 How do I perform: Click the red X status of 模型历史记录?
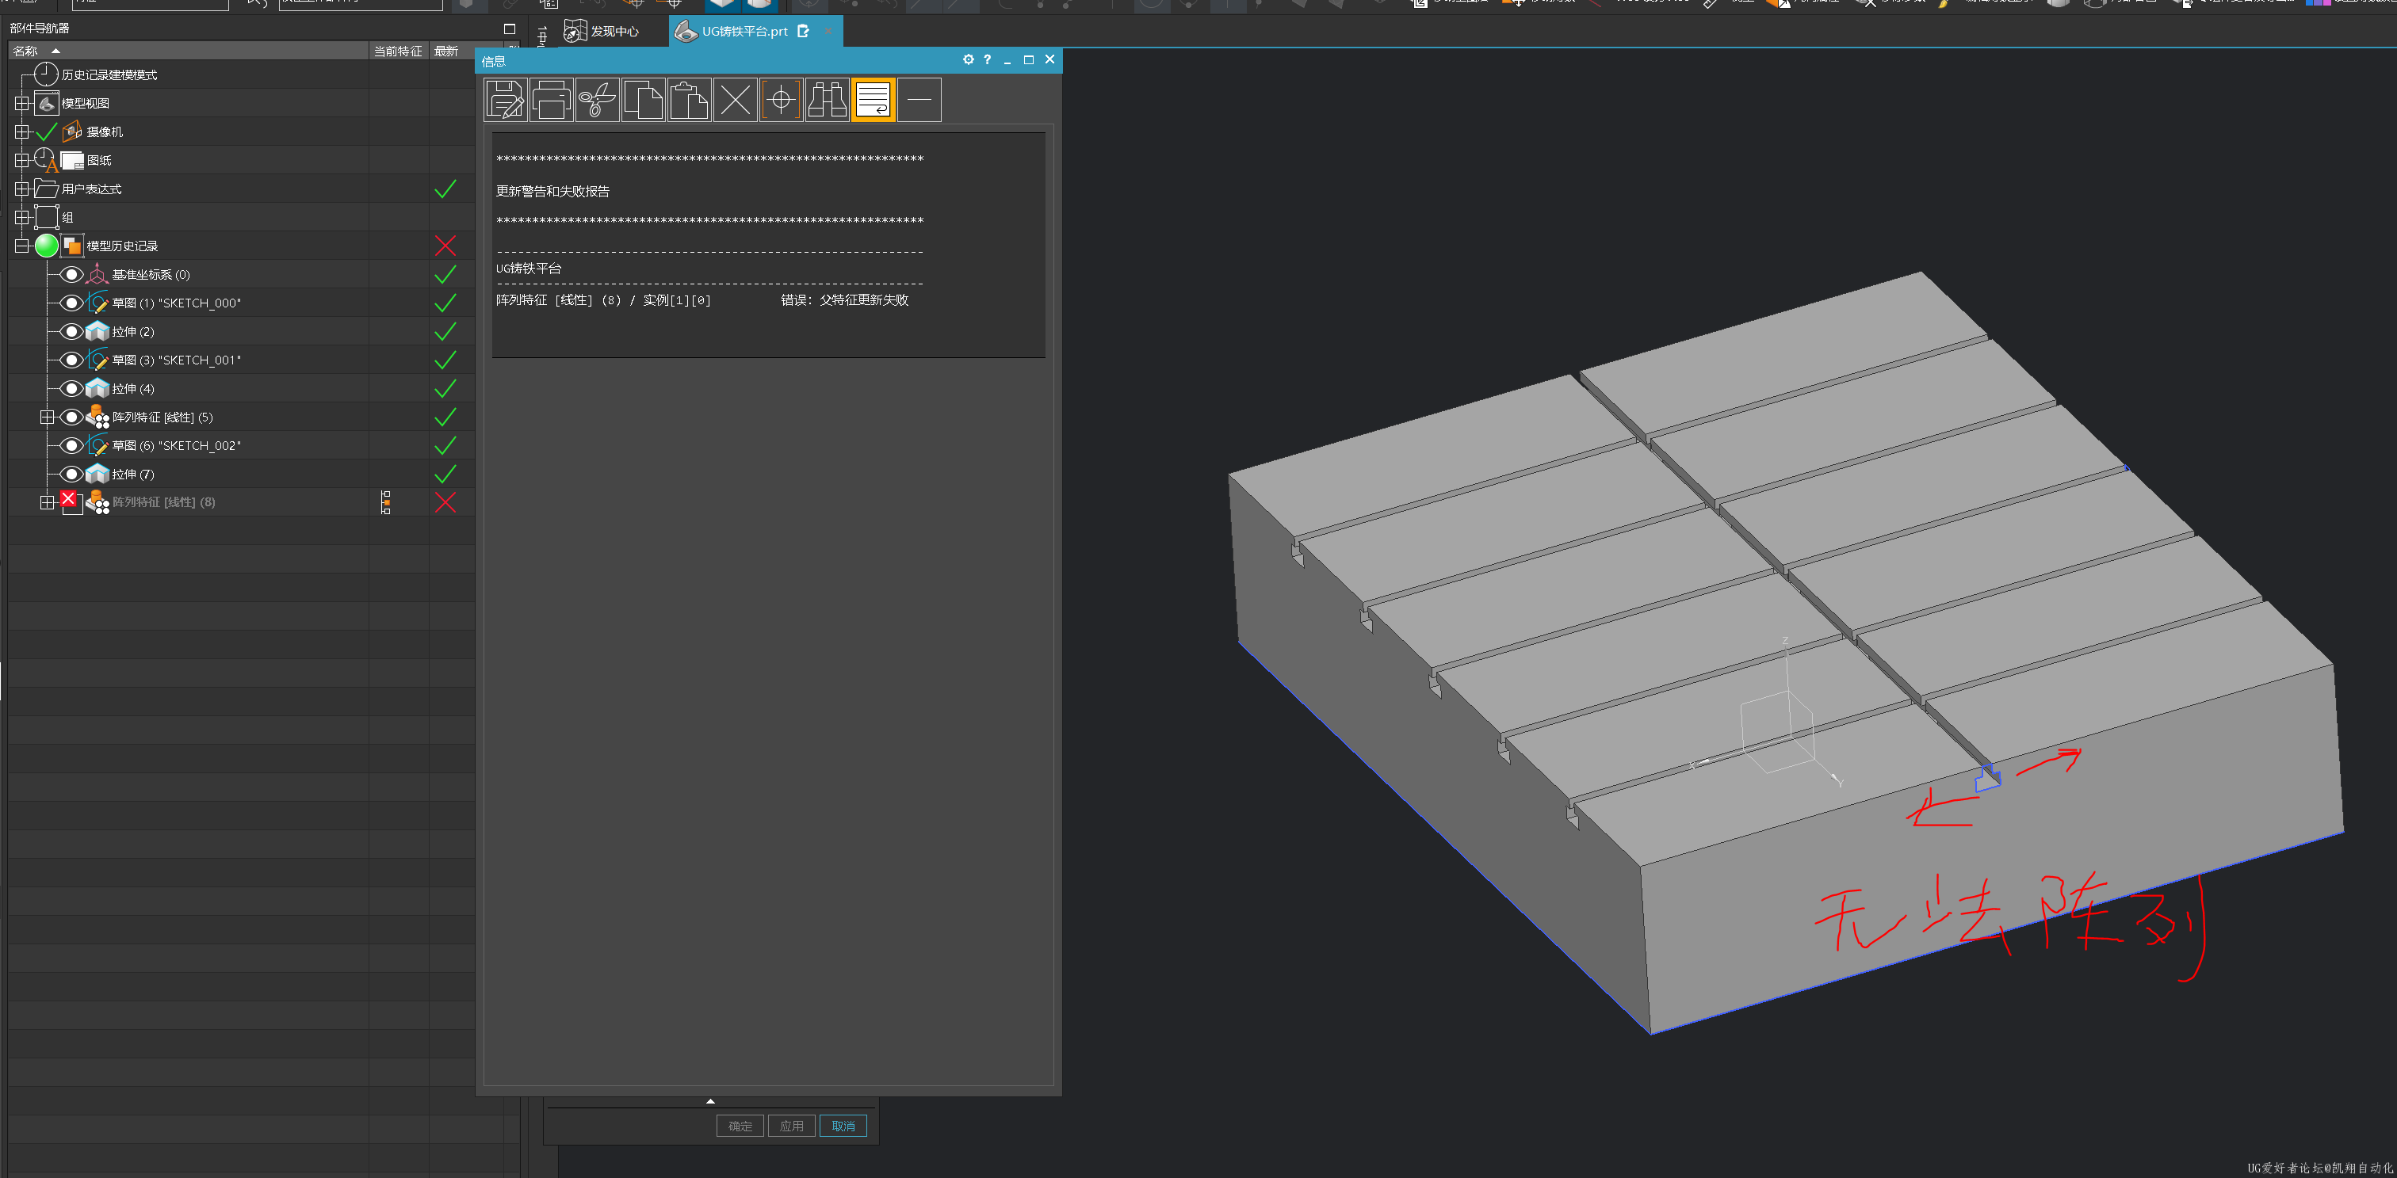tap(445, 246)
